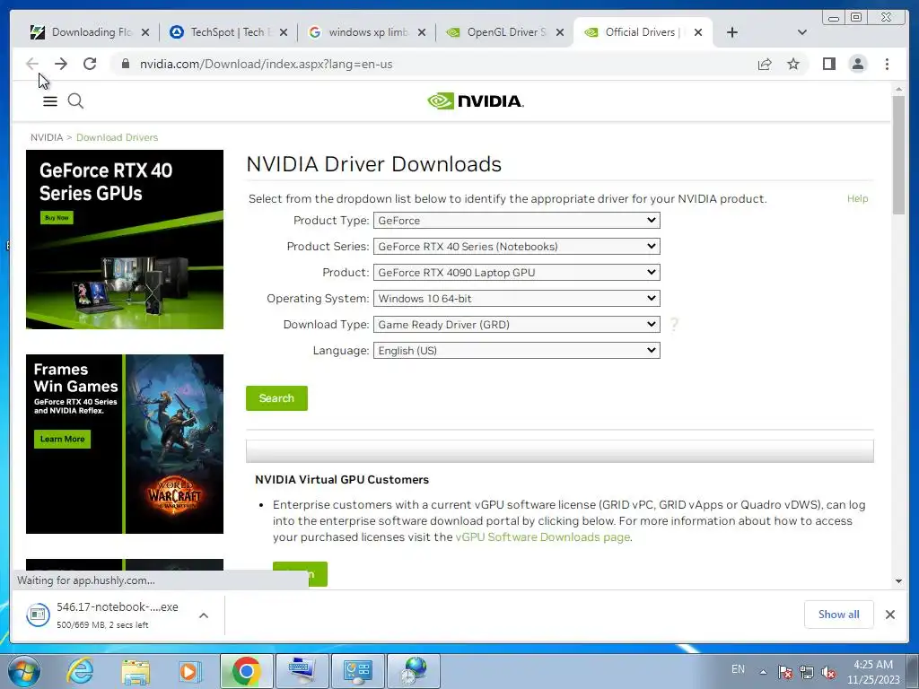Open a new browser tab
Image resolution: width=919 pixels, height=689 pixels.
click(x=732, y=32)
